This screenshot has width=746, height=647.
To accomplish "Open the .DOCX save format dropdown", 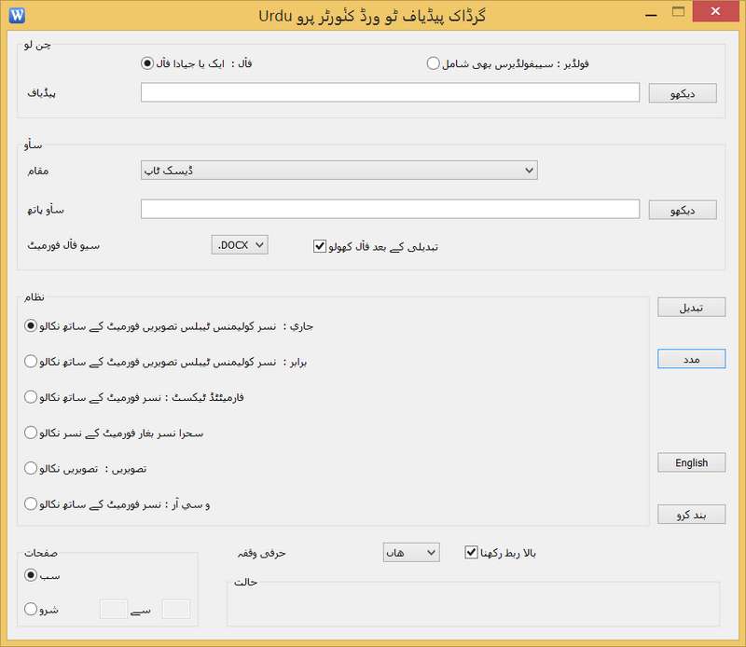I will click(x=240, y=245).
